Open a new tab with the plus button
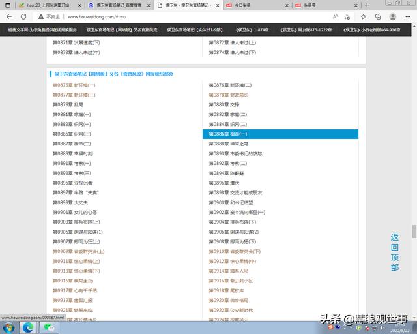Viewport: 417px width, 334px height. 367,5
